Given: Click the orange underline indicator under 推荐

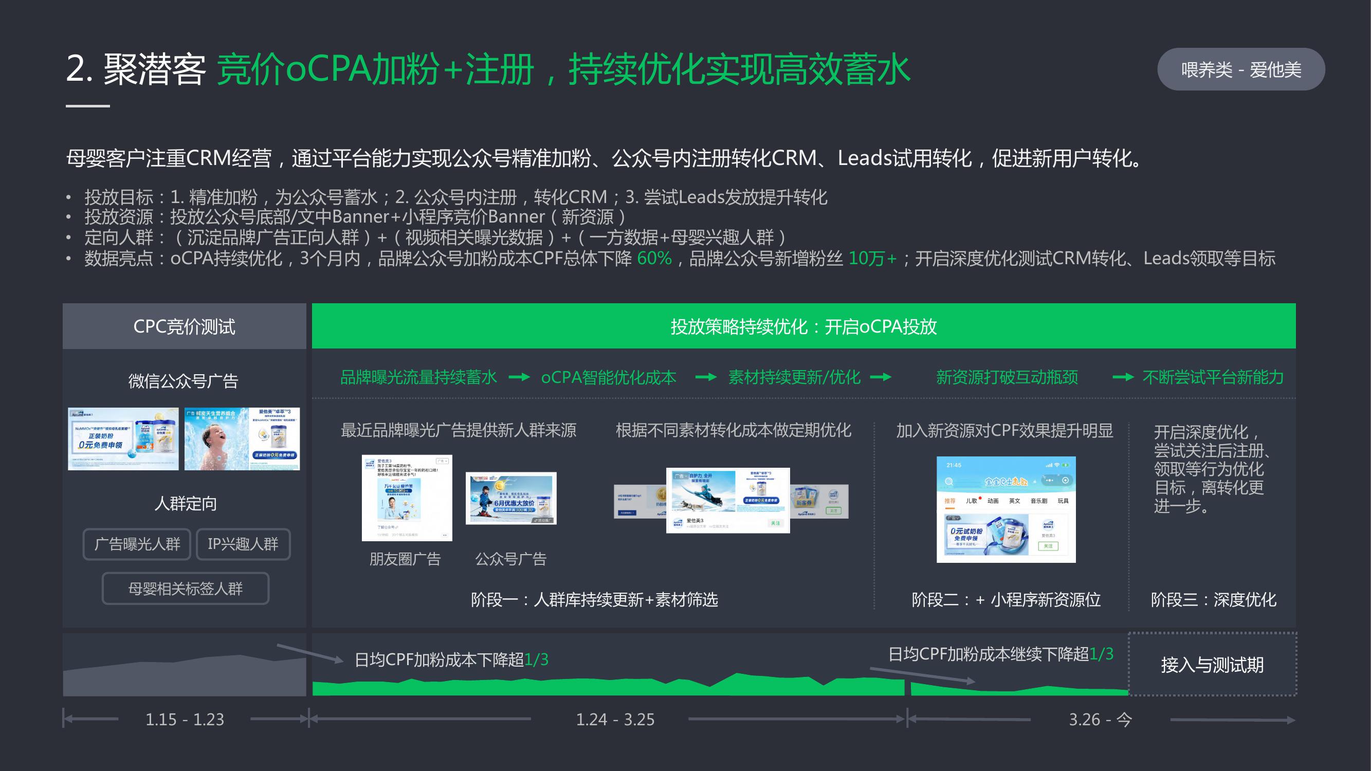Looking at the screenshot, I should click(x=950, y=508).
